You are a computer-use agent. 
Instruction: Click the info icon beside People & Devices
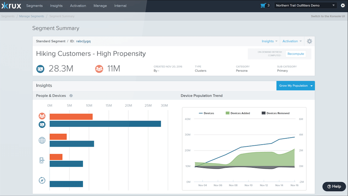point(71,96)
